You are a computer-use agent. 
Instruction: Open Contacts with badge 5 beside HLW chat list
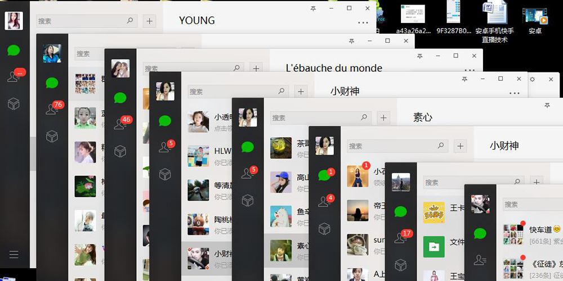166,147
